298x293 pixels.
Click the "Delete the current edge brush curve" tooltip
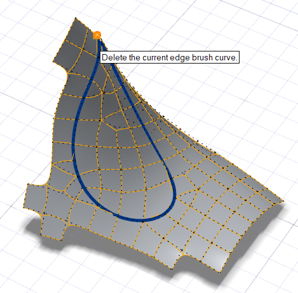coord(170,57)
